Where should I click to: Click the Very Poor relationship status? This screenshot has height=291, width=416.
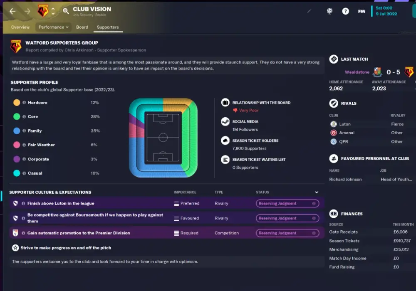246,110
